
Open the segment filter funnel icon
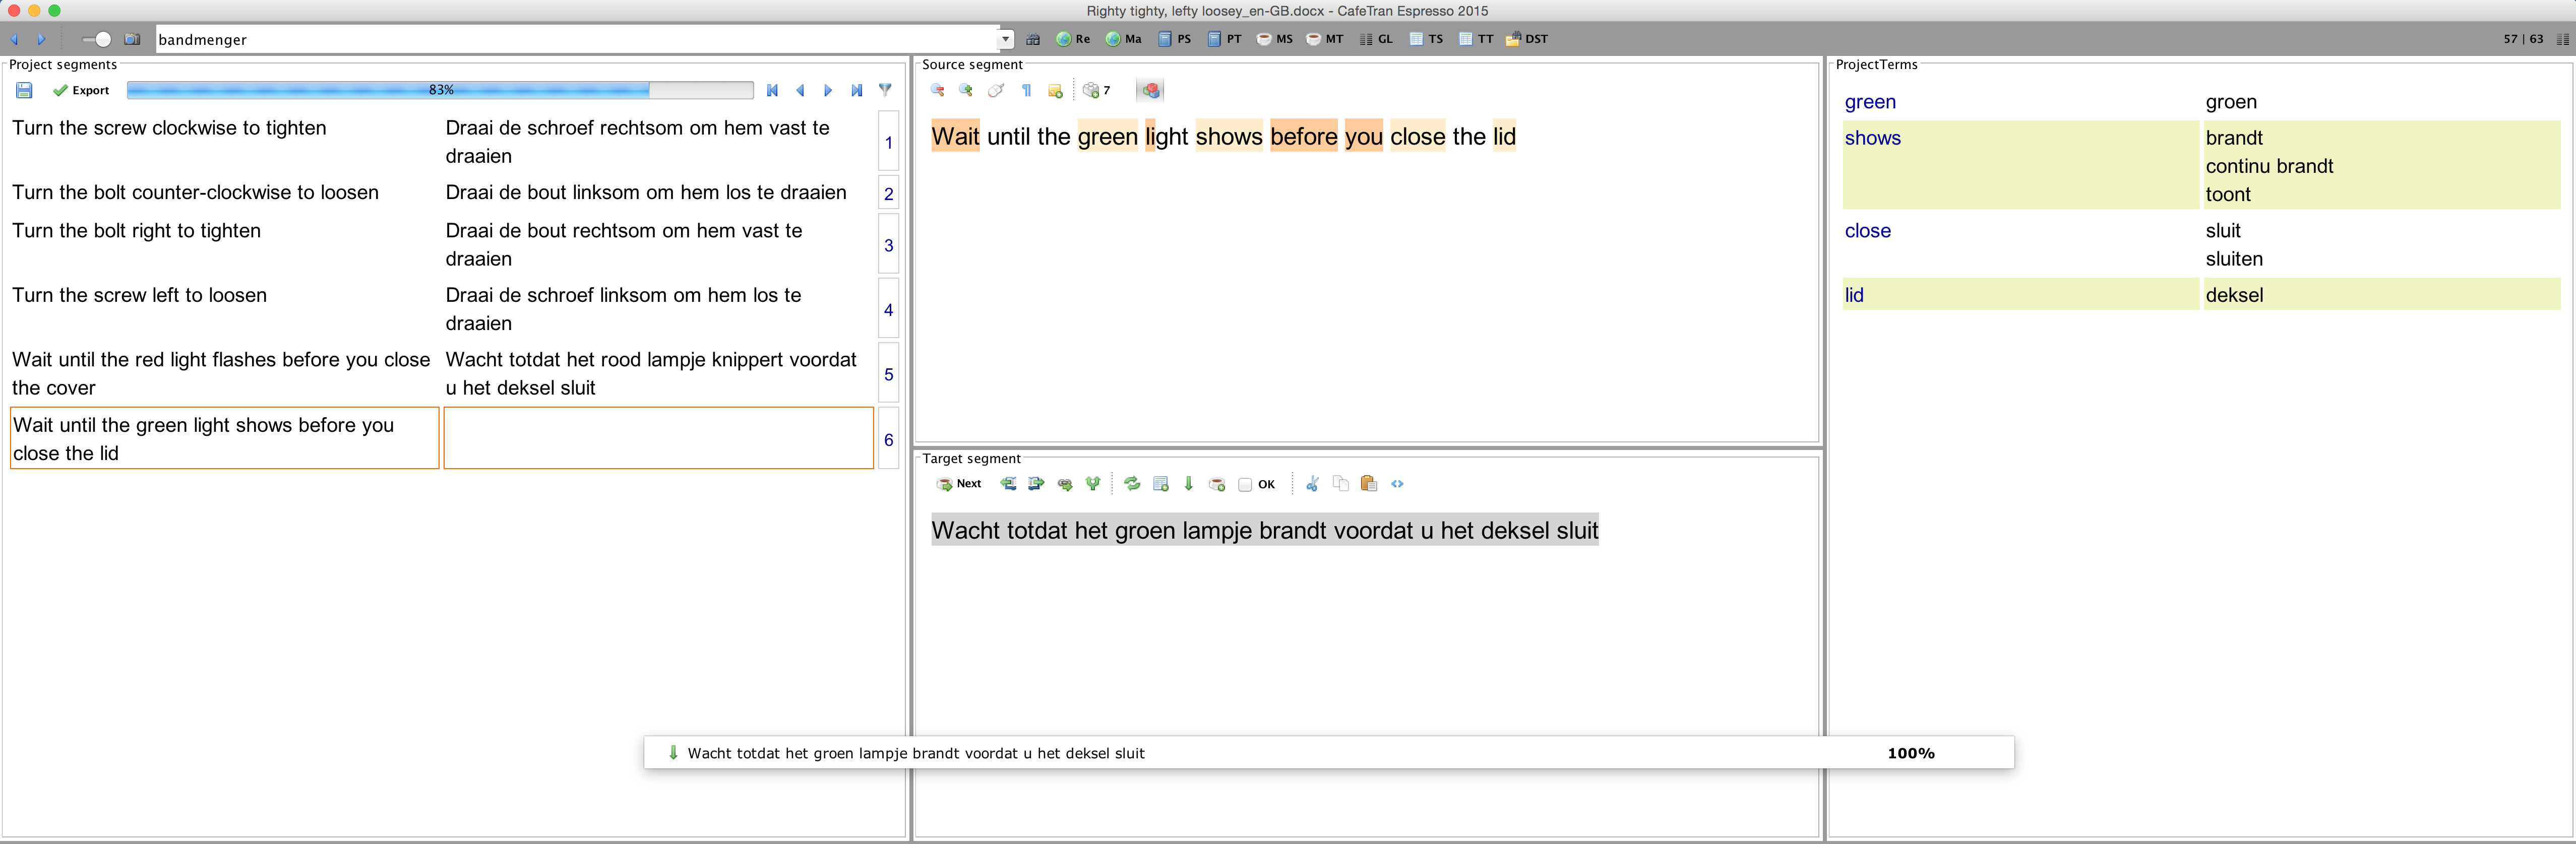coord(885,90)
